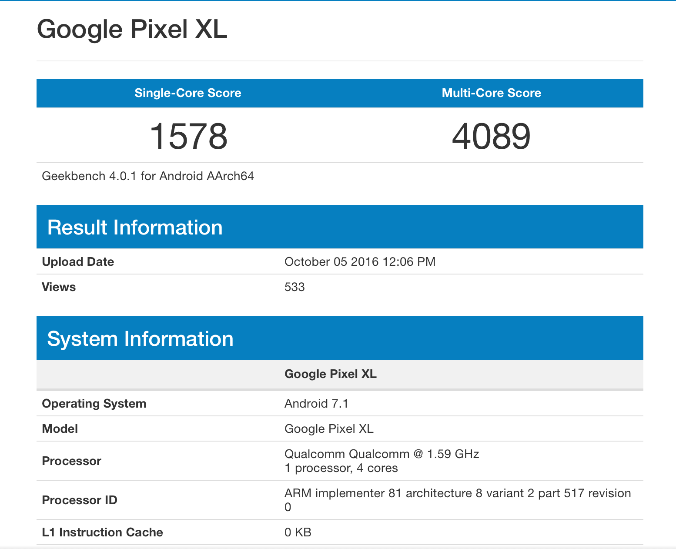Click the Views label
The height and width of the screenshot is (549, 676).
pos(59,287)
